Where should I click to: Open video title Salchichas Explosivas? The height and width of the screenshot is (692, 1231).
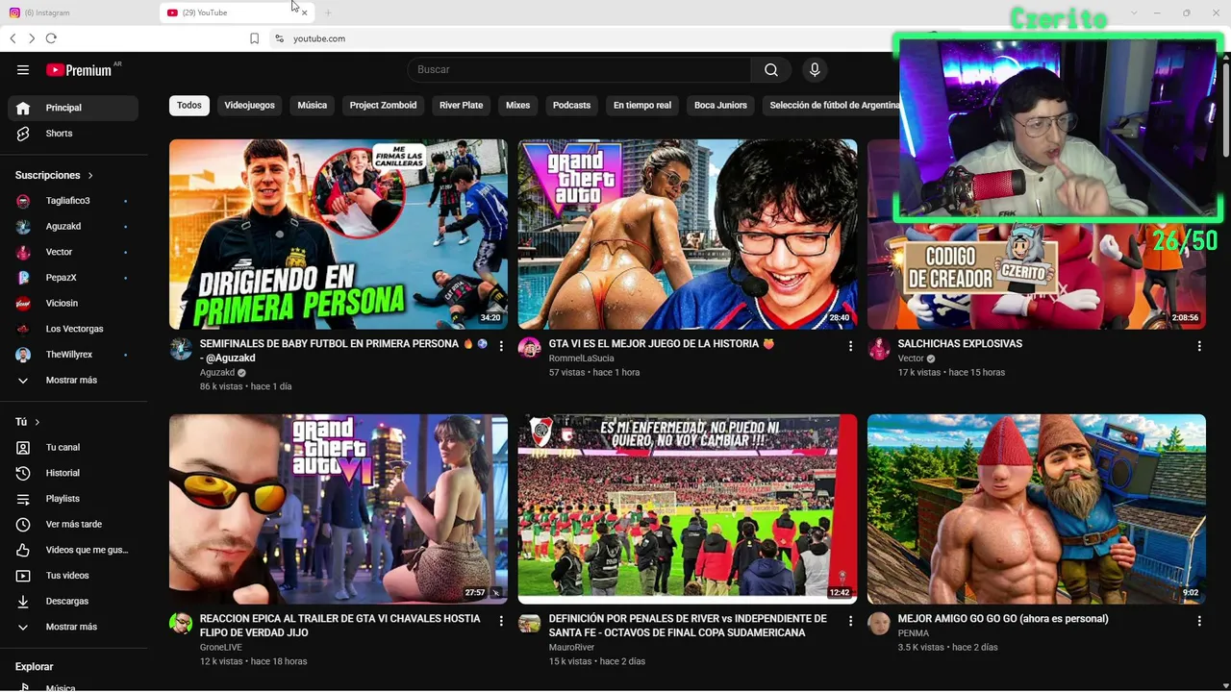960,344
